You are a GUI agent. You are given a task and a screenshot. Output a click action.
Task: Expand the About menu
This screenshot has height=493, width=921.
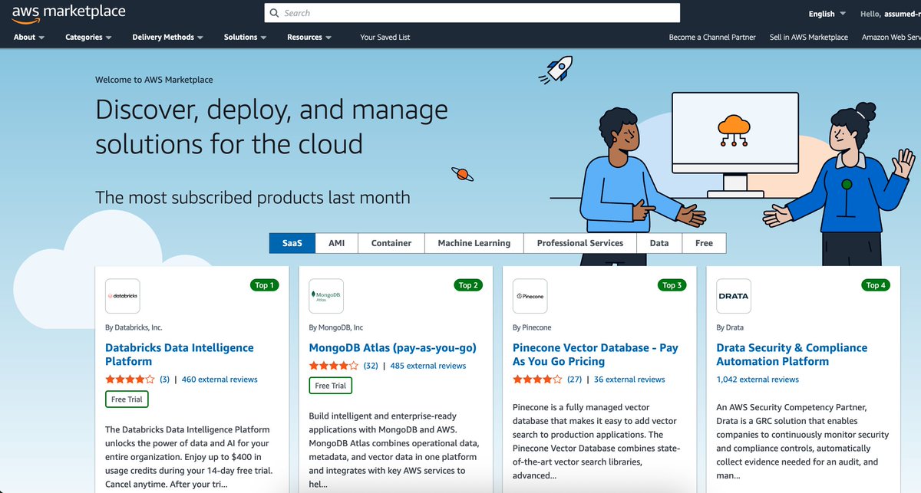tap(29, 37)
